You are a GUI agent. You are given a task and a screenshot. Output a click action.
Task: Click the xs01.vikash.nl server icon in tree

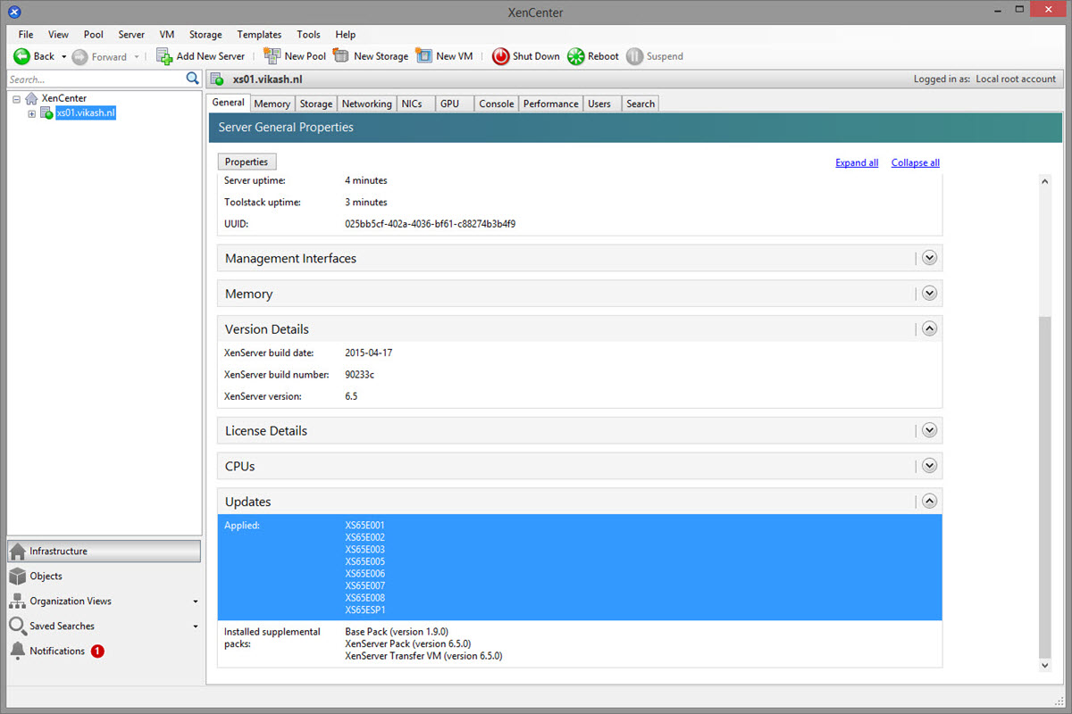(x=46, y=113)
